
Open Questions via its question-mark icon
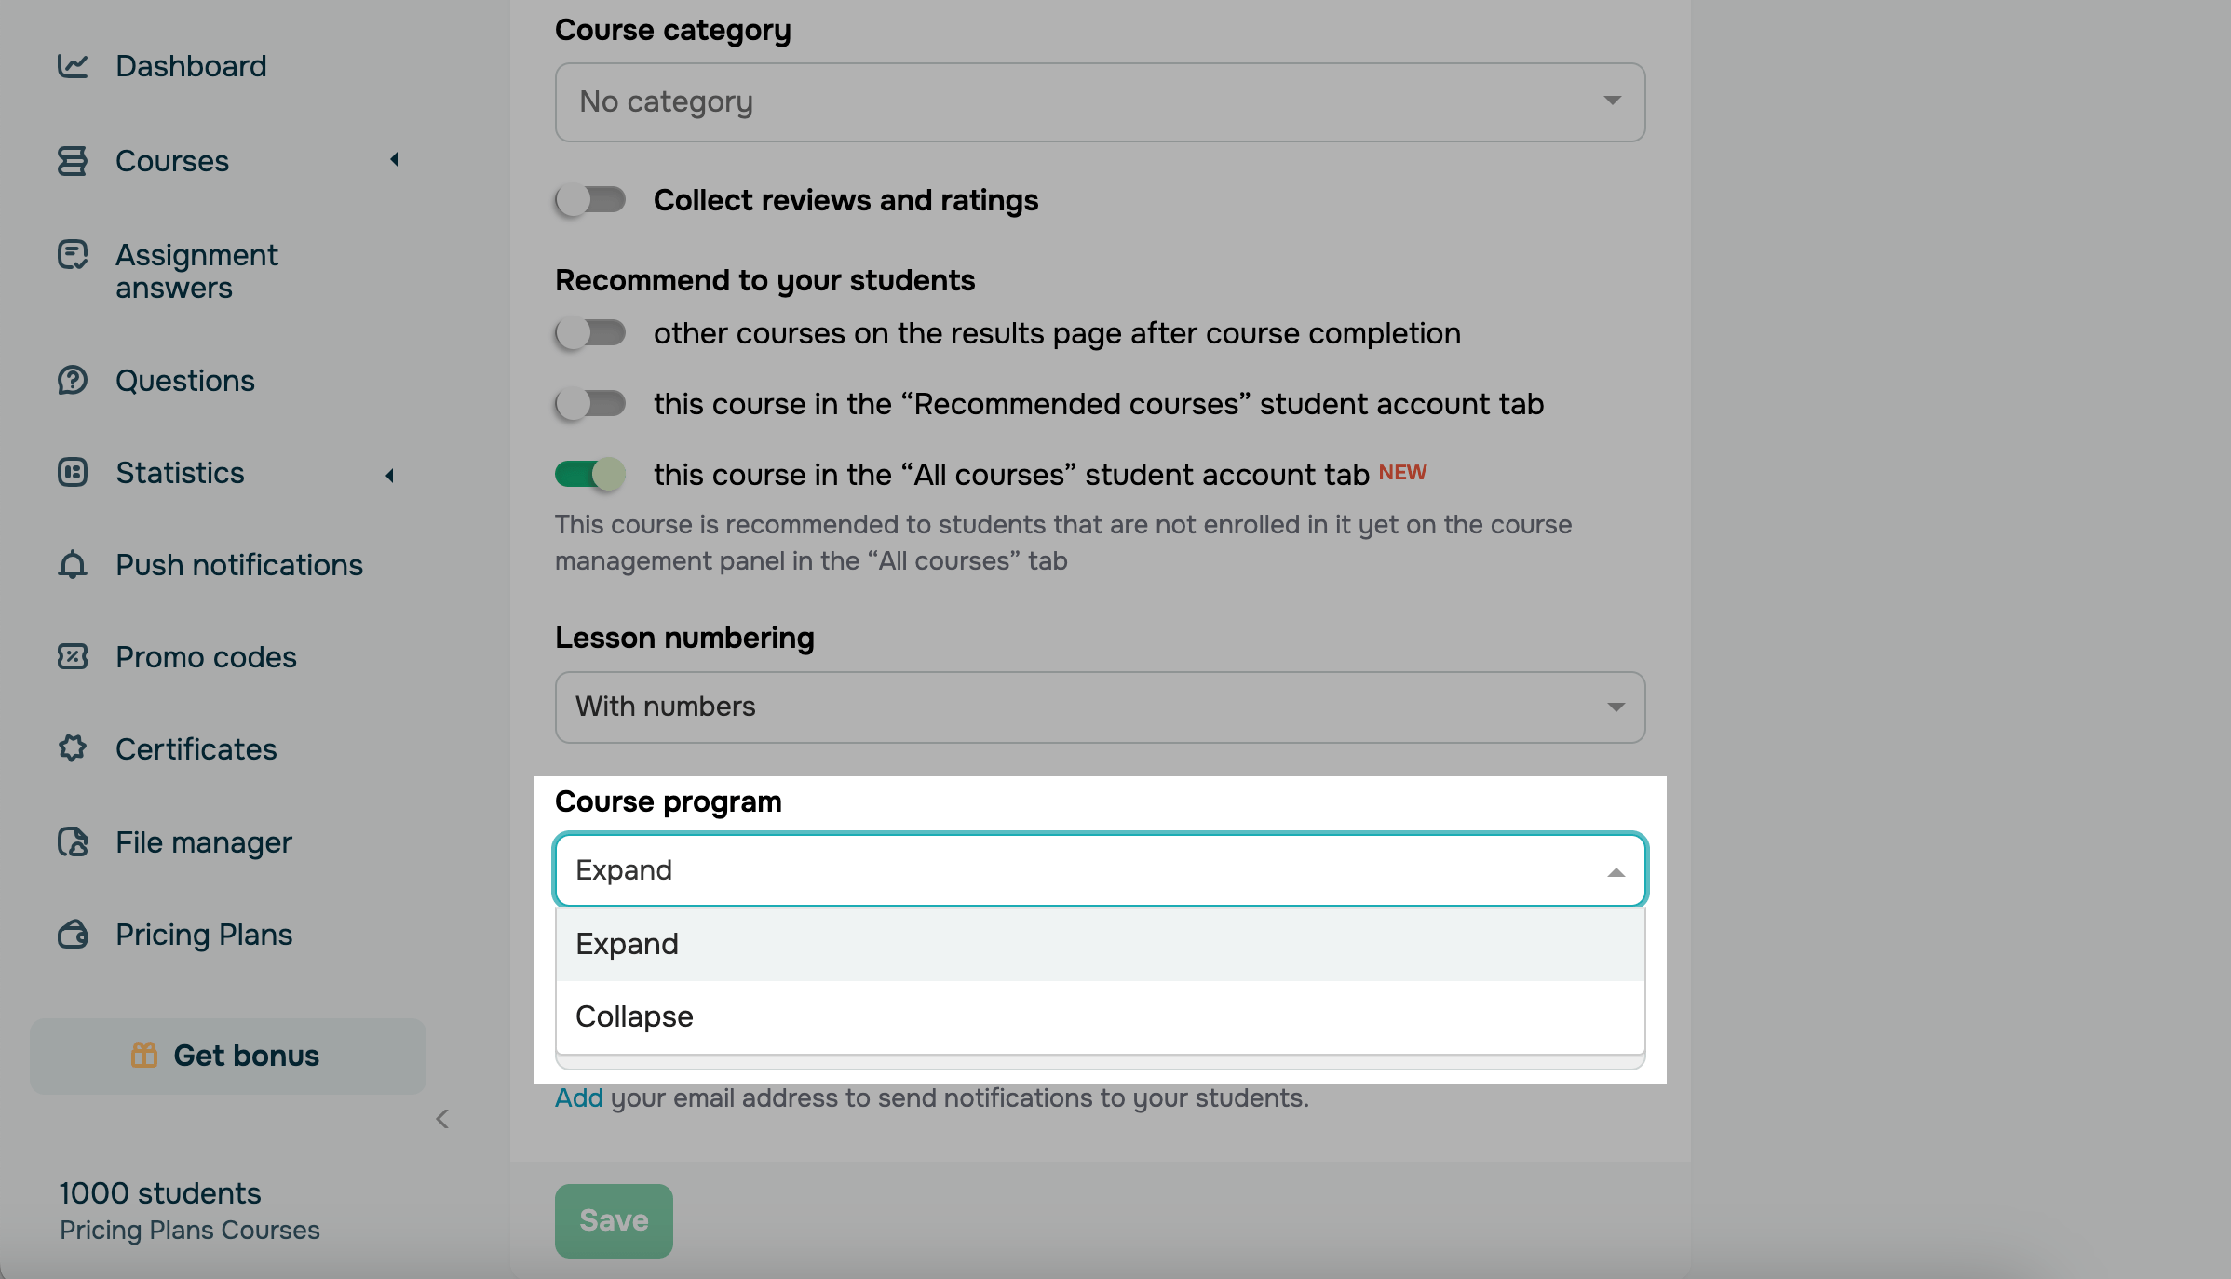(73, 380)
